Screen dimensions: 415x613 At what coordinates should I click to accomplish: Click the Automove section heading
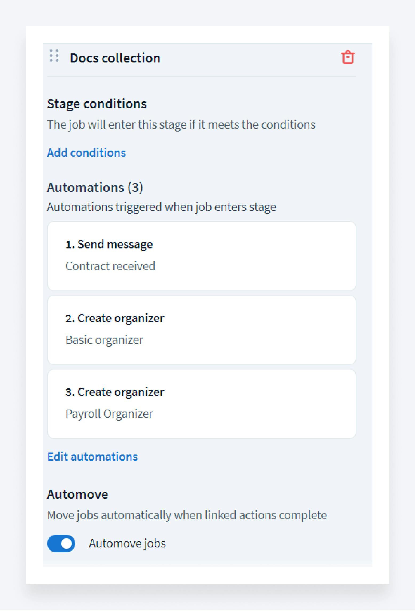click(78, 494)
